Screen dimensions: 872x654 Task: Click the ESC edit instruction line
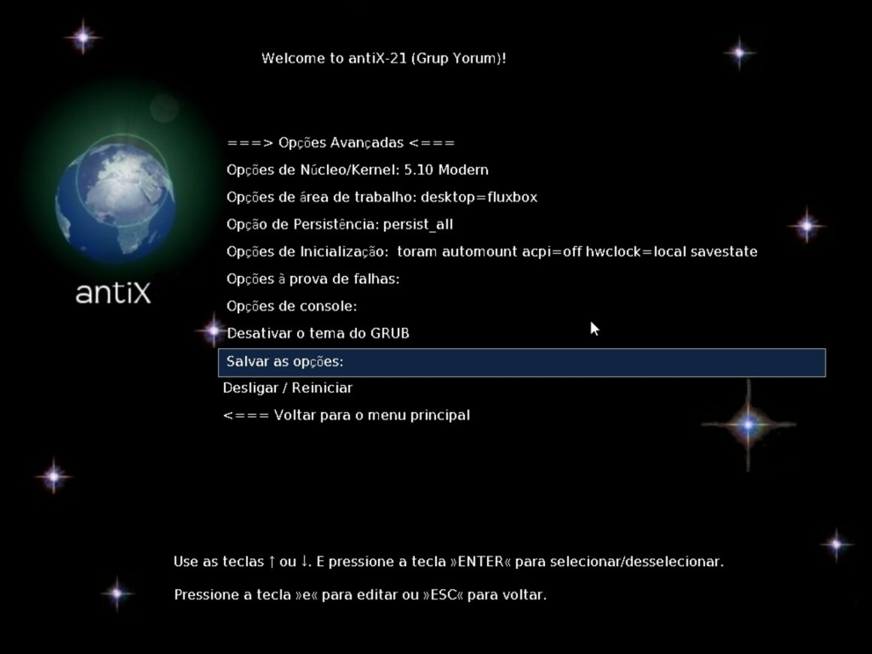(x=360, y=595)
